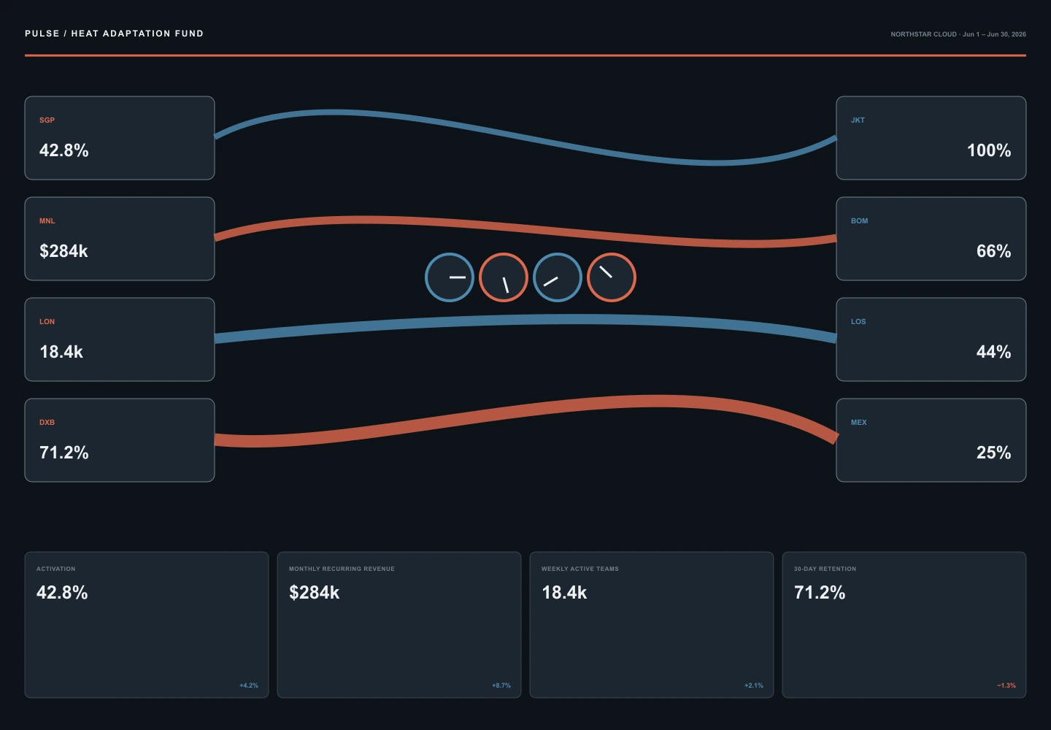
Task: Click the +8.7% change value
Action: click(x=501, y=685)
